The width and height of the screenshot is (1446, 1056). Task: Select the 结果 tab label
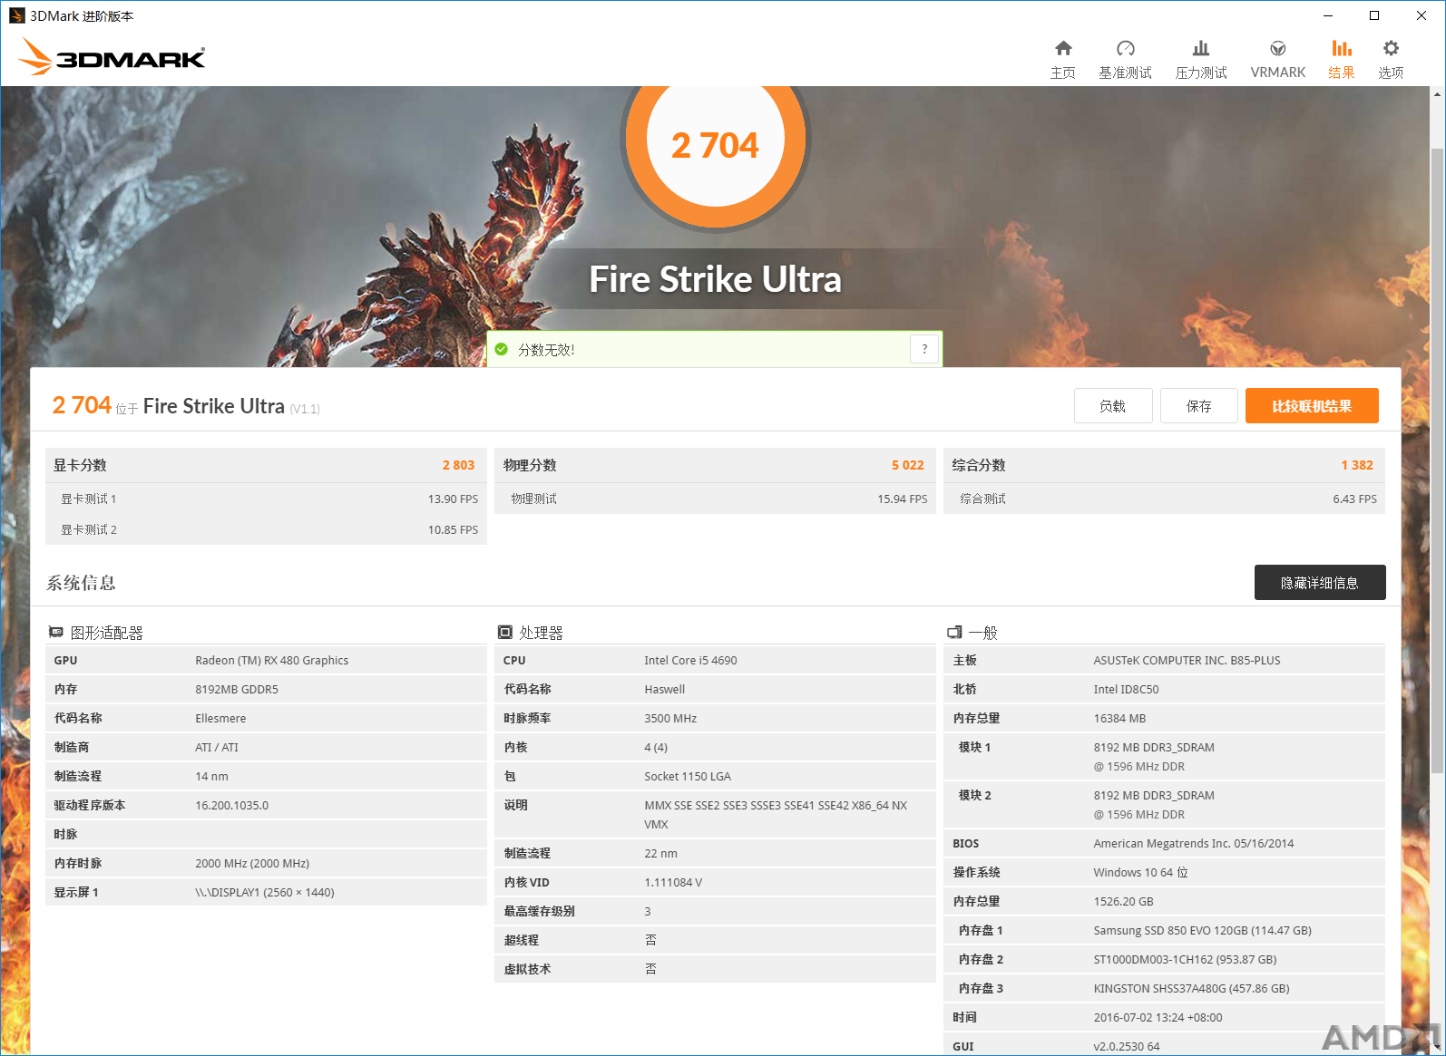click(x=1342, y=73)
